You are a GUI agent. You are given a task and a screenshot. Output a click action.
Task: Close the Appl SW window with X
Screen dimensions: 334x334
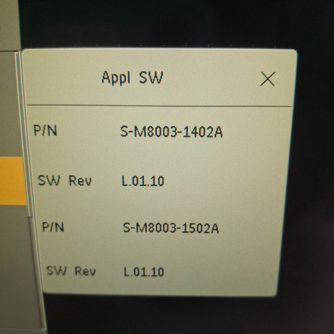(268, 79)
